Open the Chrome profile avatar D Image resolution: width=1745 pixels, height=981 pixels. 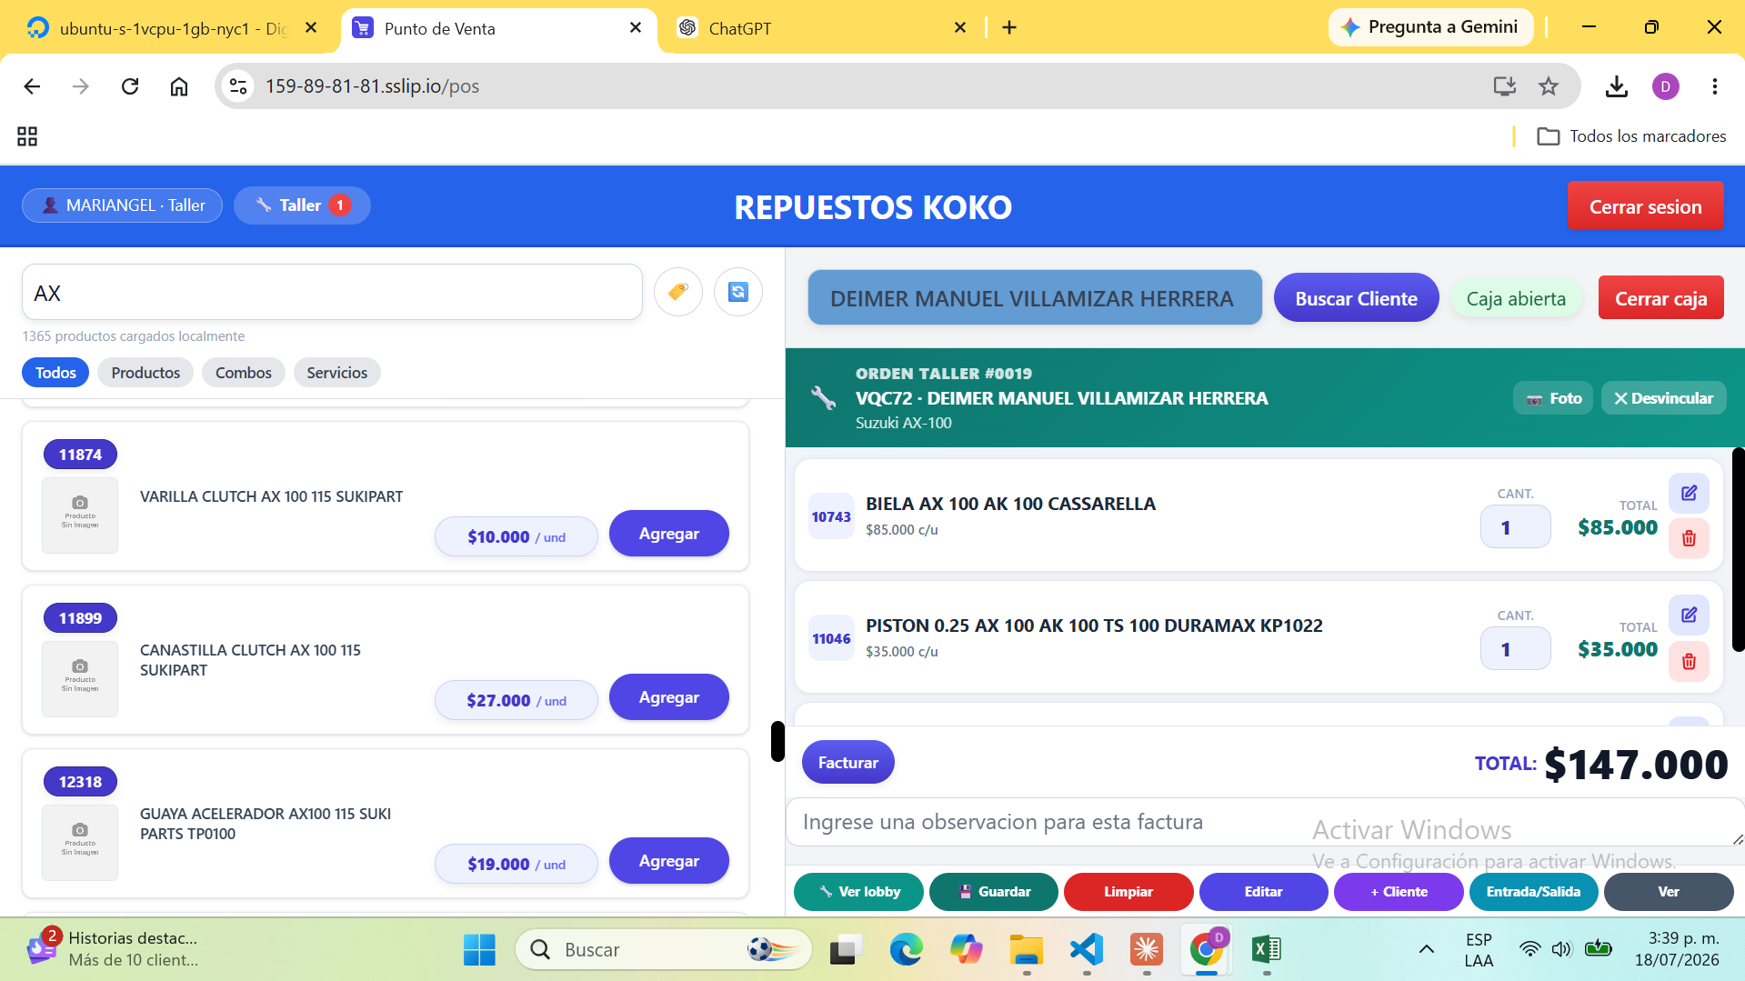1665,86
